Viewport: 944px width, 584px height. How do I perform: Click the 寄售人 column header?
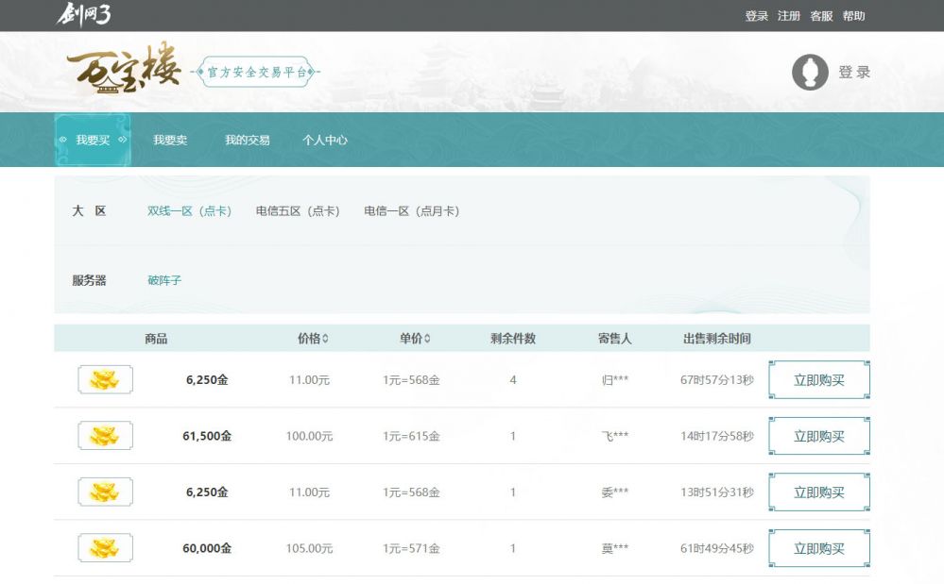(x=614, y=339)
